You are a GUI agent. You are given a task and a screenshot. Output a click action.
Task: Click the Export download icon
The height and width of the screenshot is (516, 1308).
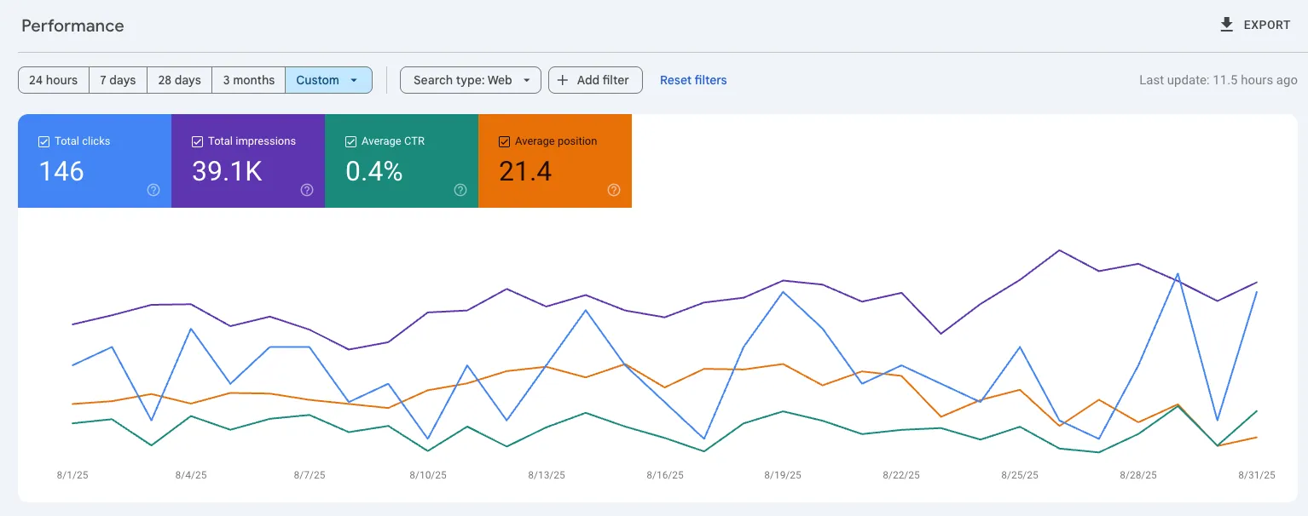coord(1227,25)
